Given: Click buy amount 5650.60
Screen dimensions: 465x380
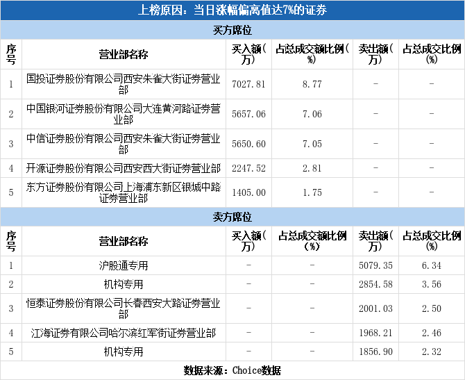Looking at the screenshot, I should point(248,144).
